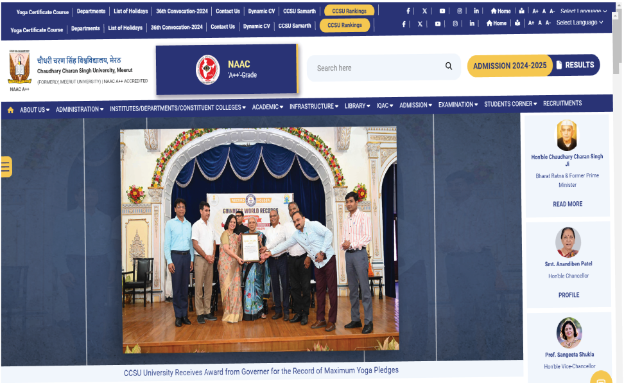The height and width of the screenshot is (383, 633).
Task: Go to the orange home icon in main navigation
Action: point(10,110)
